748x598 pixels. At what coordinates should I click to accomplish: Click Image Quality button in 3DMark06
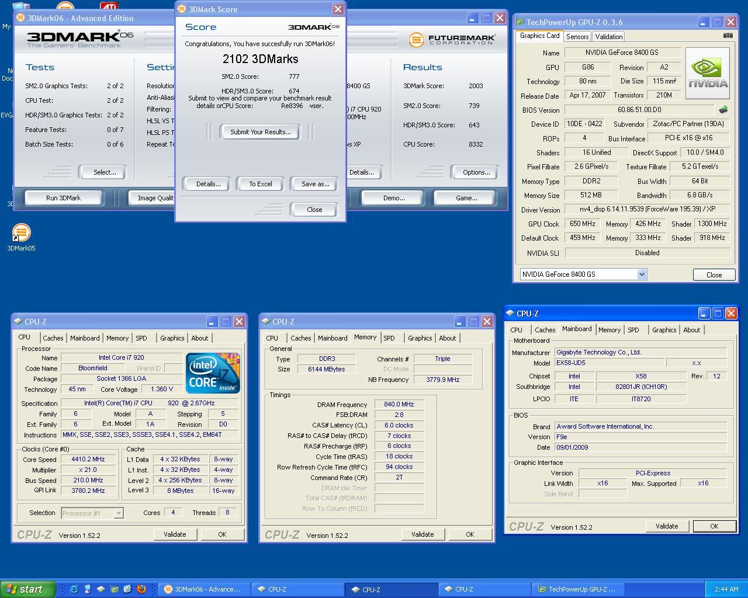tap(151, 198)
